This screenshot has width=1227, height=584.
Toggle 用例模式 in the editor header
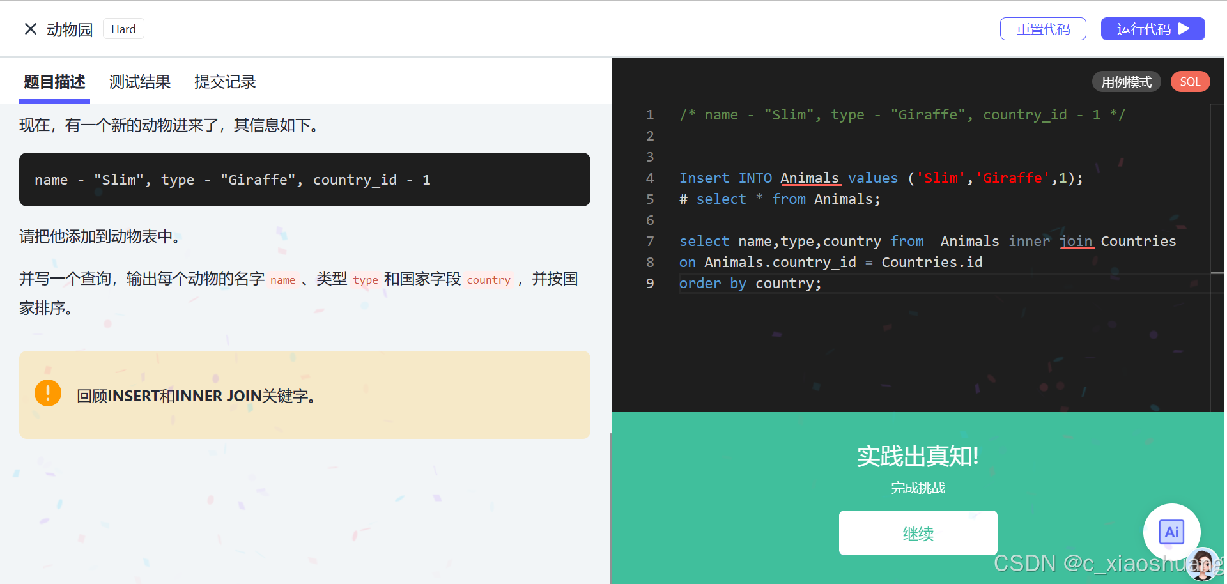click(1126, 81)
